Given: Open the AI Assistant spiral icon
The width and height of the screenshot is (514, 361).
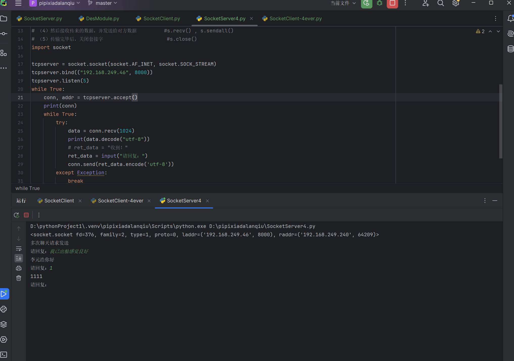Looking at the screenshot, I should [510, 34].
